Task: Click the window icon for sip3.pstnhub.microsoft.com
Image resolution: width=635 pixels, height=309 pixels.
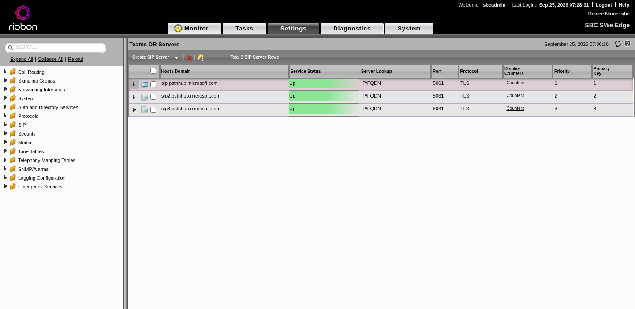Action: 145,110
